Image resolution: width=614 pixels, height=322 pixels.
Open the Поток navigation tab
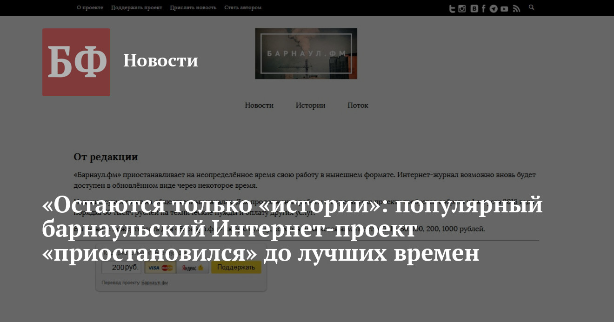[x=358, y=105]
